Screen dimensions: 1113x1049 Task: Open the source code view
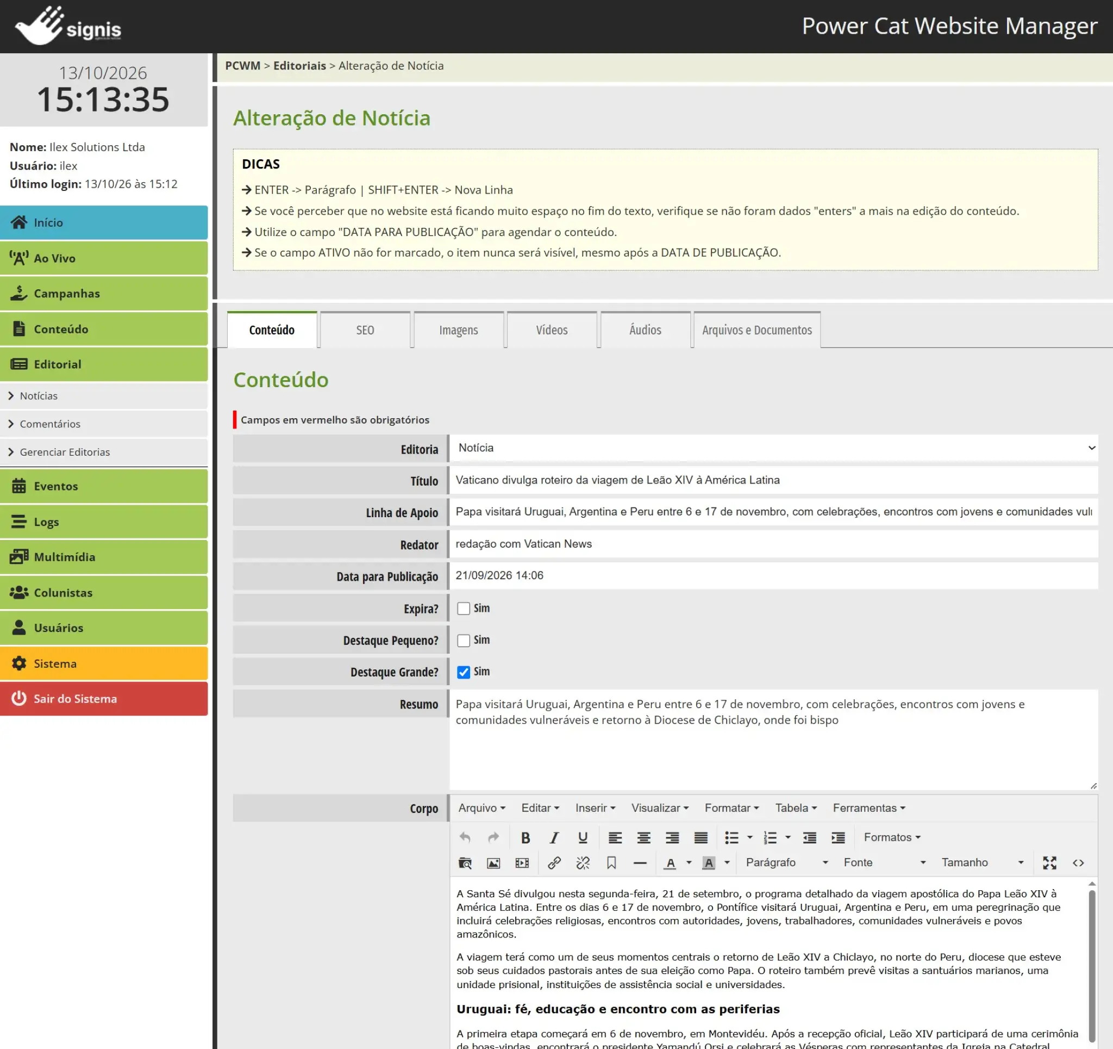pos(1078,863)
